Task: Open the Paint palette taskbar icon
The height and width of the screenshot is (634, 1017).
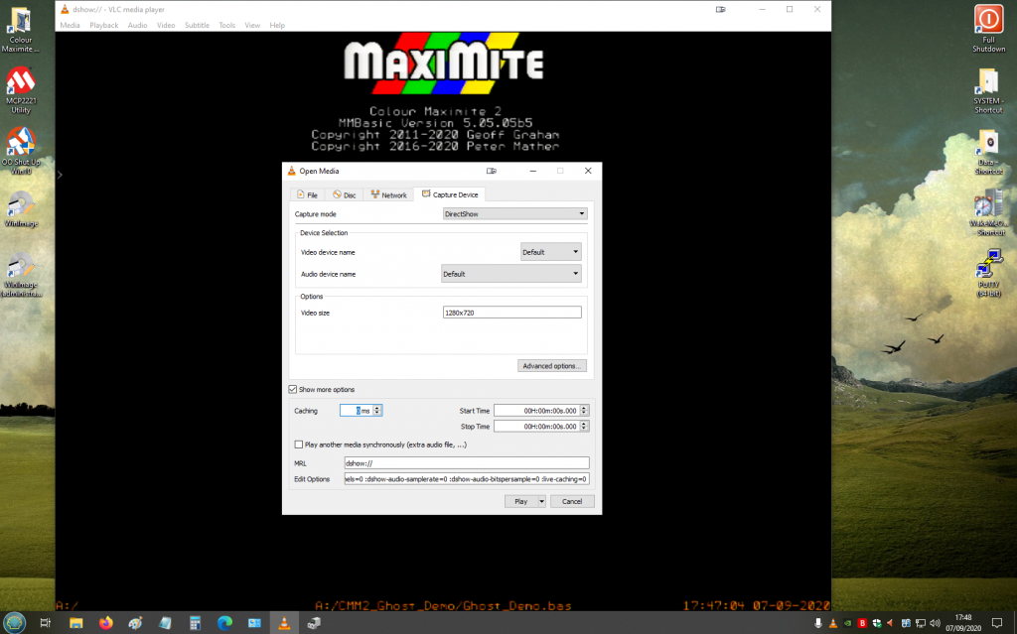Action: [x=135, y=623]
